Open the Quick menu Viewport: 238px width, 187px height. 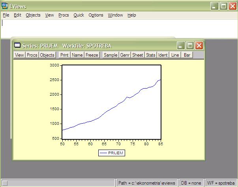coord(79,15)
